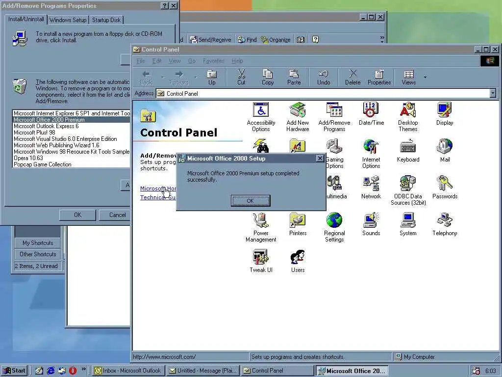Select Microsoft Visual Studio 6.0 Enterprise Edition
The width and height of the screenshot is (502, 377).
(x=72, y=139)
